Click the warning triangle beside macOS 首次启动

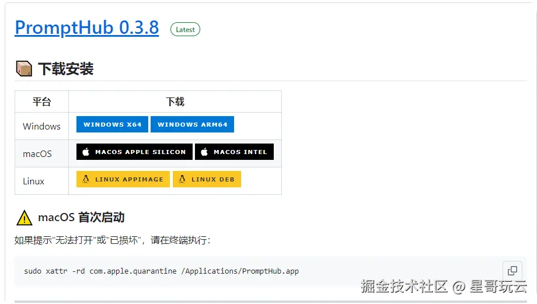point(25,218)
